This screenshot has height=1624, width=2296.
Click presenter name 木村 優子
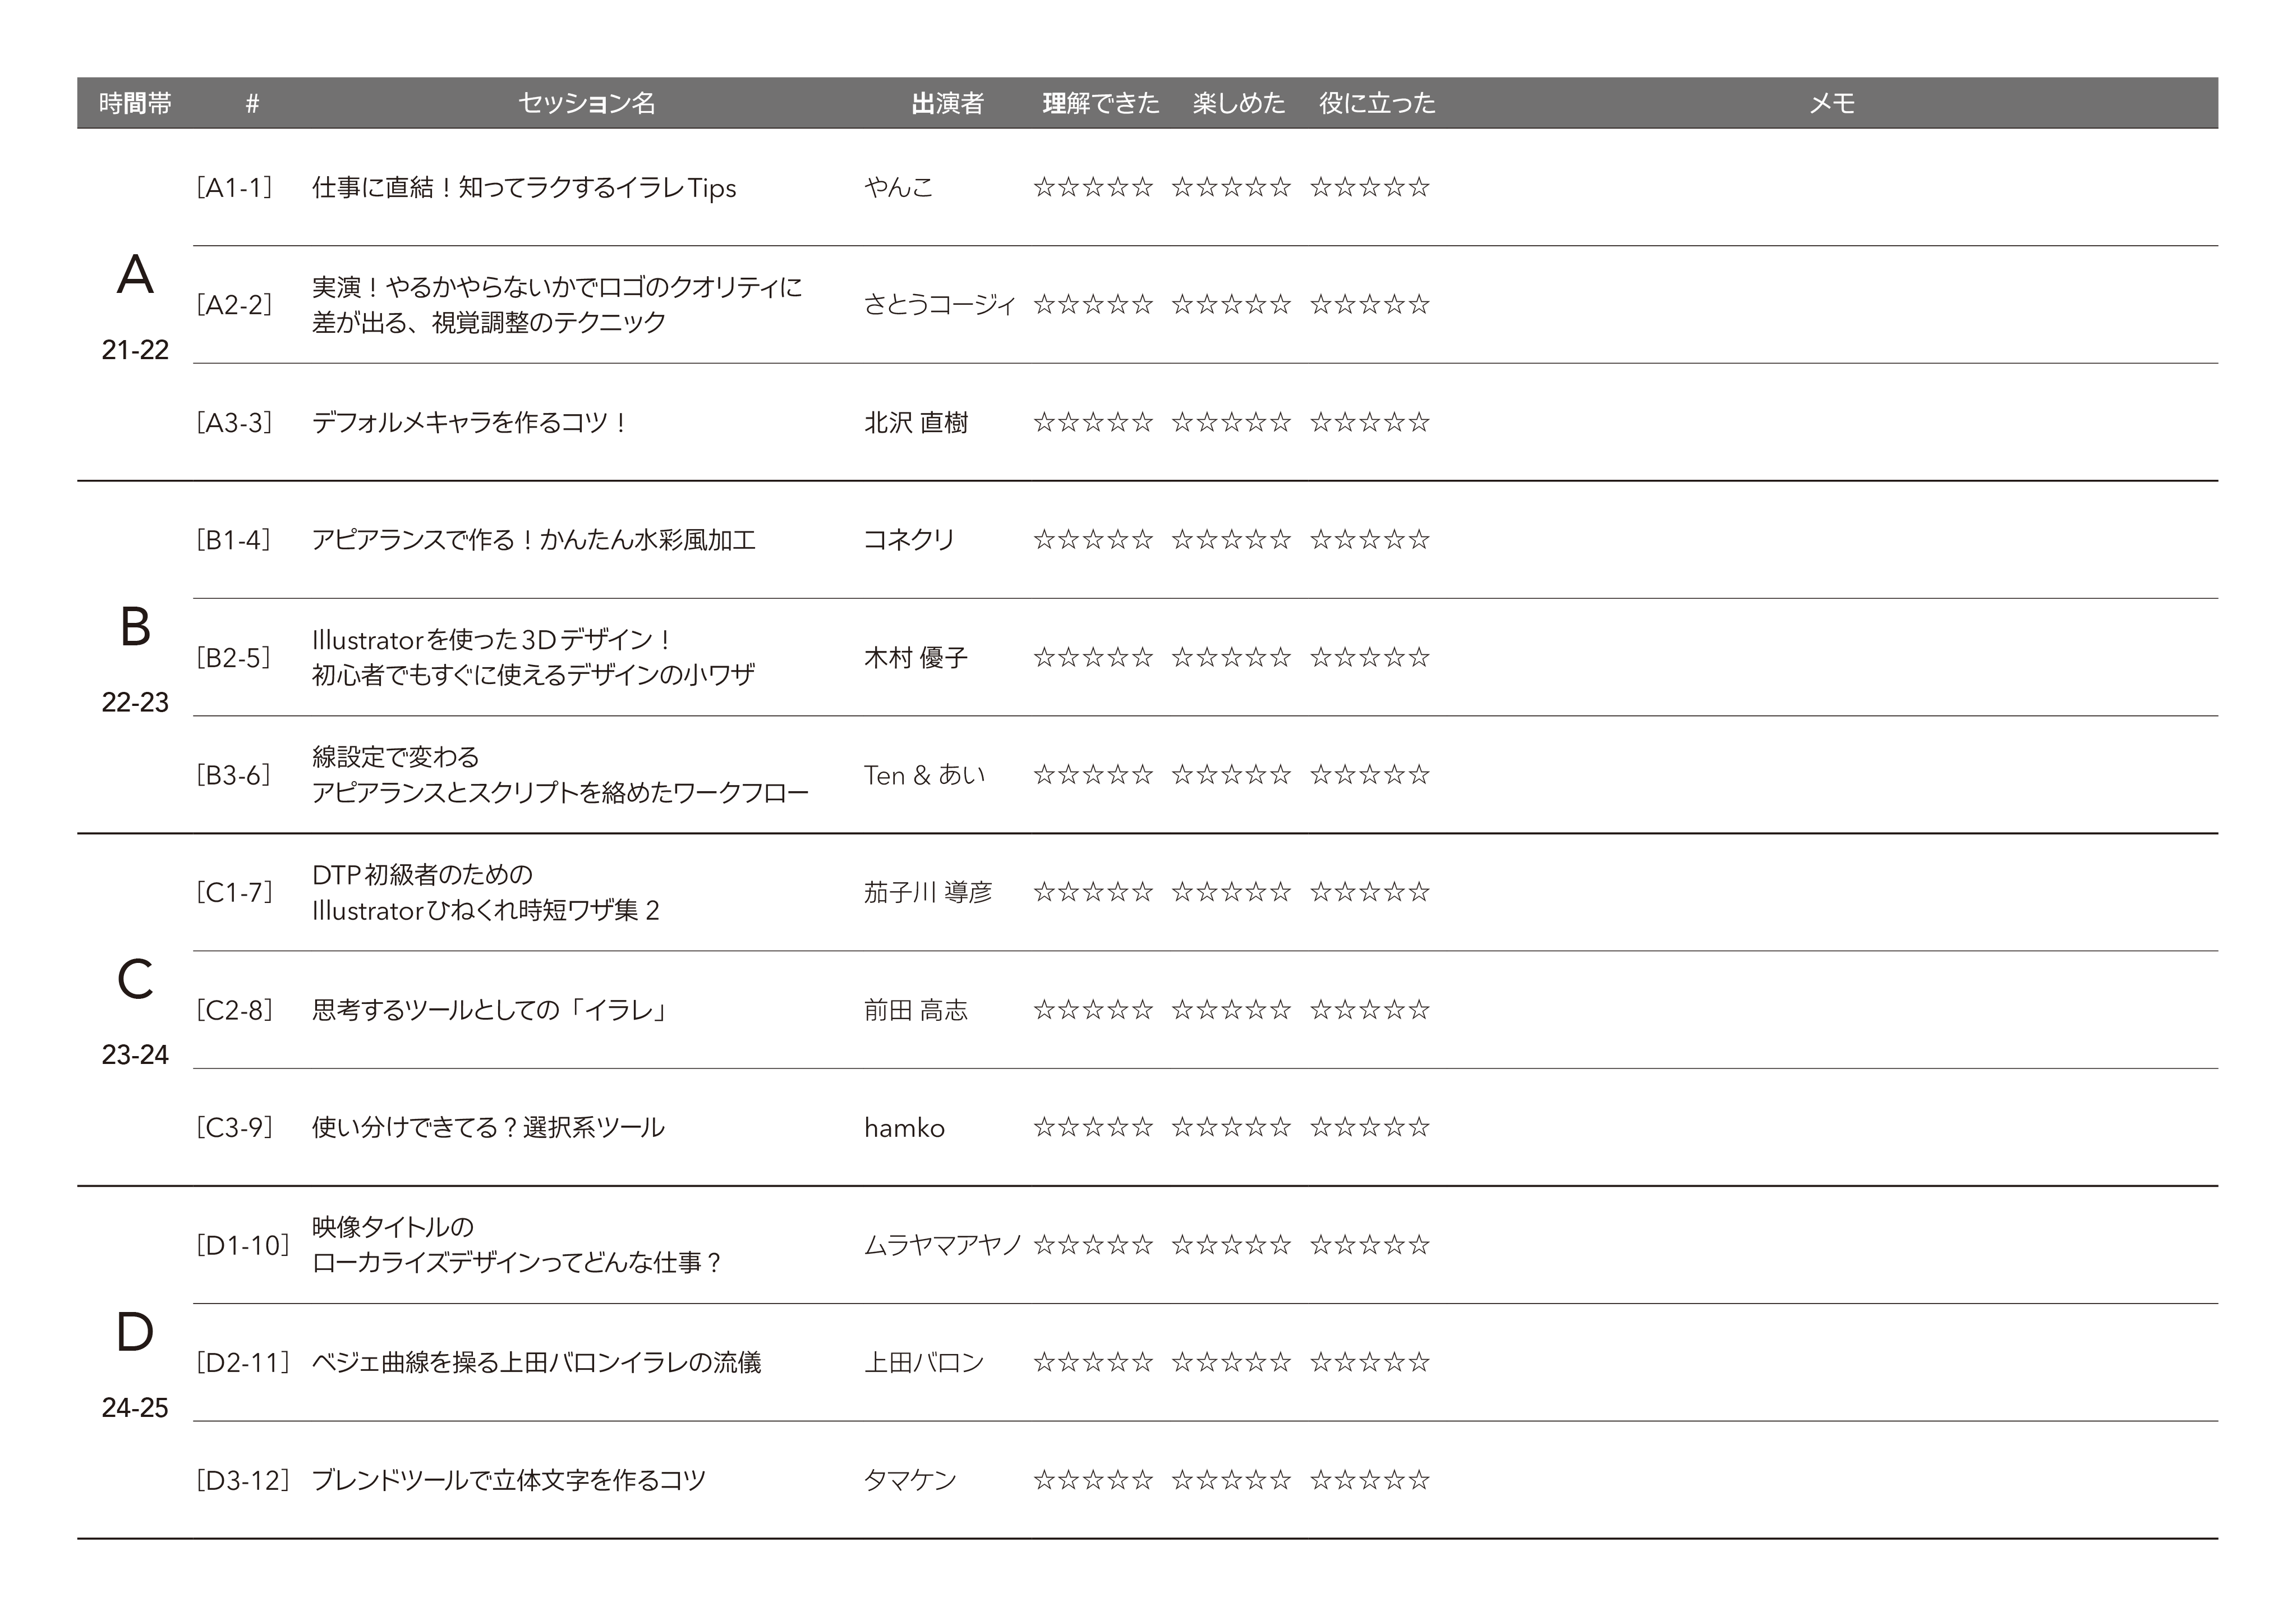[x=915, y=658]
